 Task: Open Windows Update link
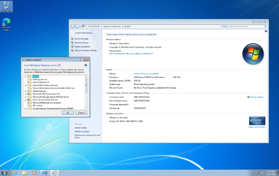tap(82, 131)
